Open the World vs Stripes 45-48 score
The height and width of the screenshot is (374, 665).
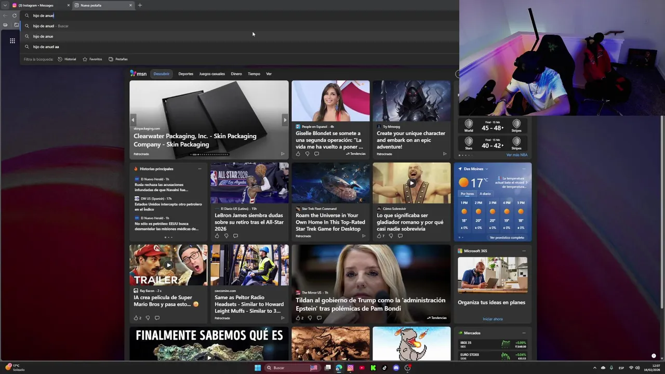click(492, 126)
